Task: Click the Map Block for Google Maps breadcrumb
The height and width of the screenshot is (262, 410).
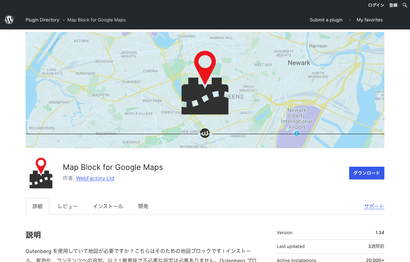Action: [96, 20]
